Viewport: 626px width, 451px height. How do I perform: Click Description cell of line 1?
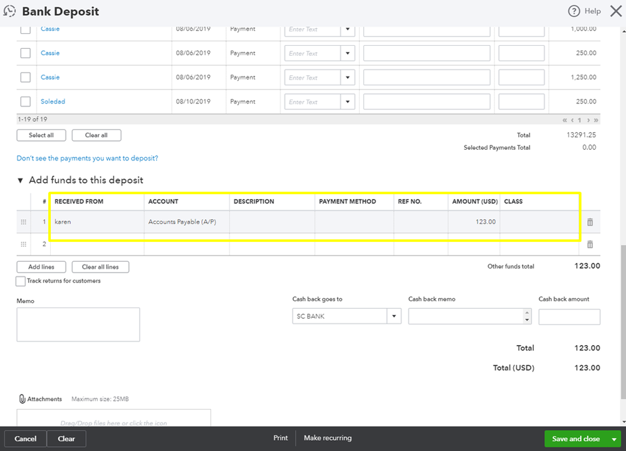(x=273, y=222)
